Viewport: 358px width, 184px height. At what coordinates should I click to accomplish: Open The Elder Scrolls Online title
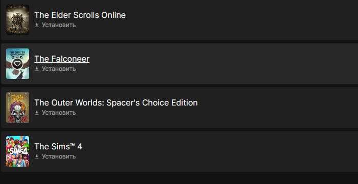coord(80,15)
